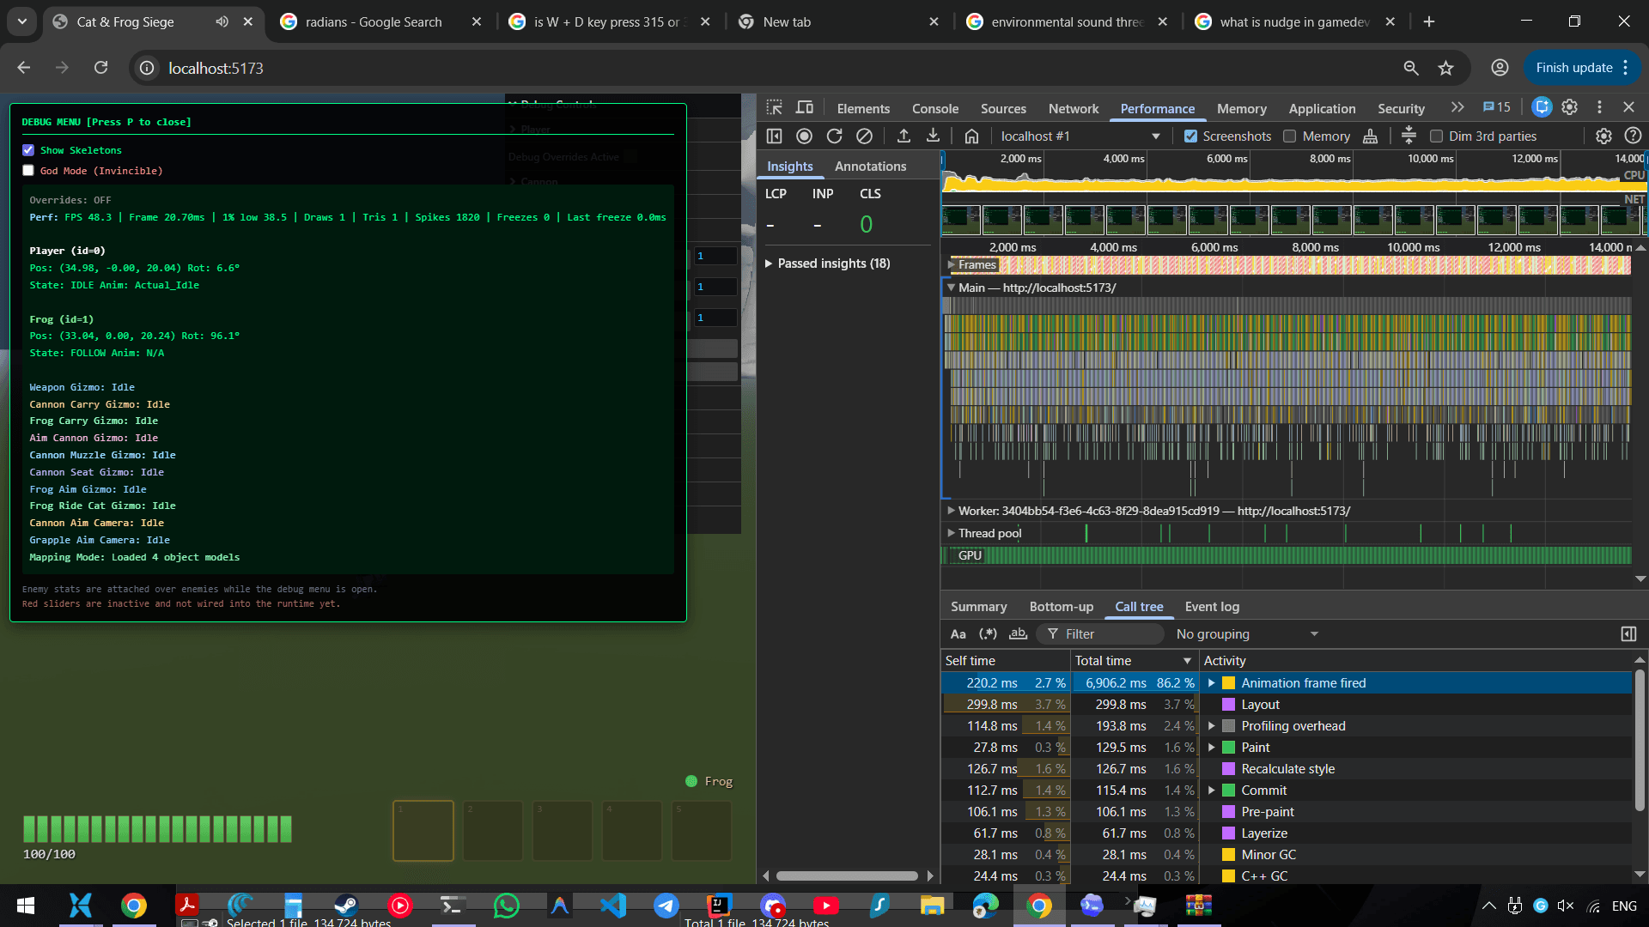
Task: Open Performance capture settings gear
Action: coord(1603,136)
